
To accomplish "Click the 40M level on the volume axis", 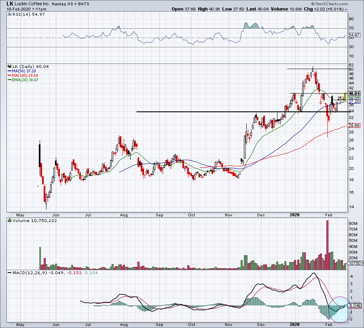I will tap(353, 247).
